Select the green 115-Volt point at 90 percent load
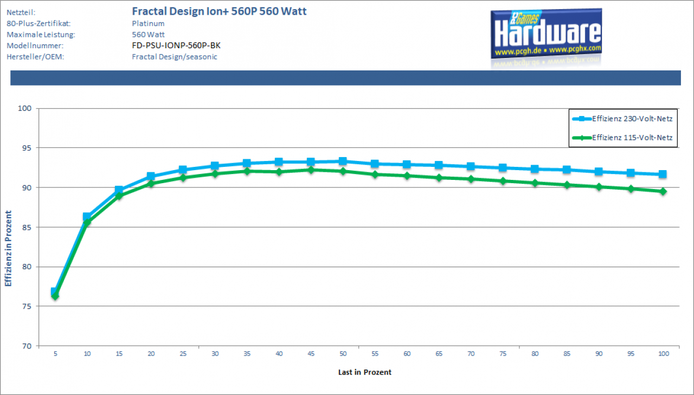Screen dimensions: 694x395 [599, 187]
